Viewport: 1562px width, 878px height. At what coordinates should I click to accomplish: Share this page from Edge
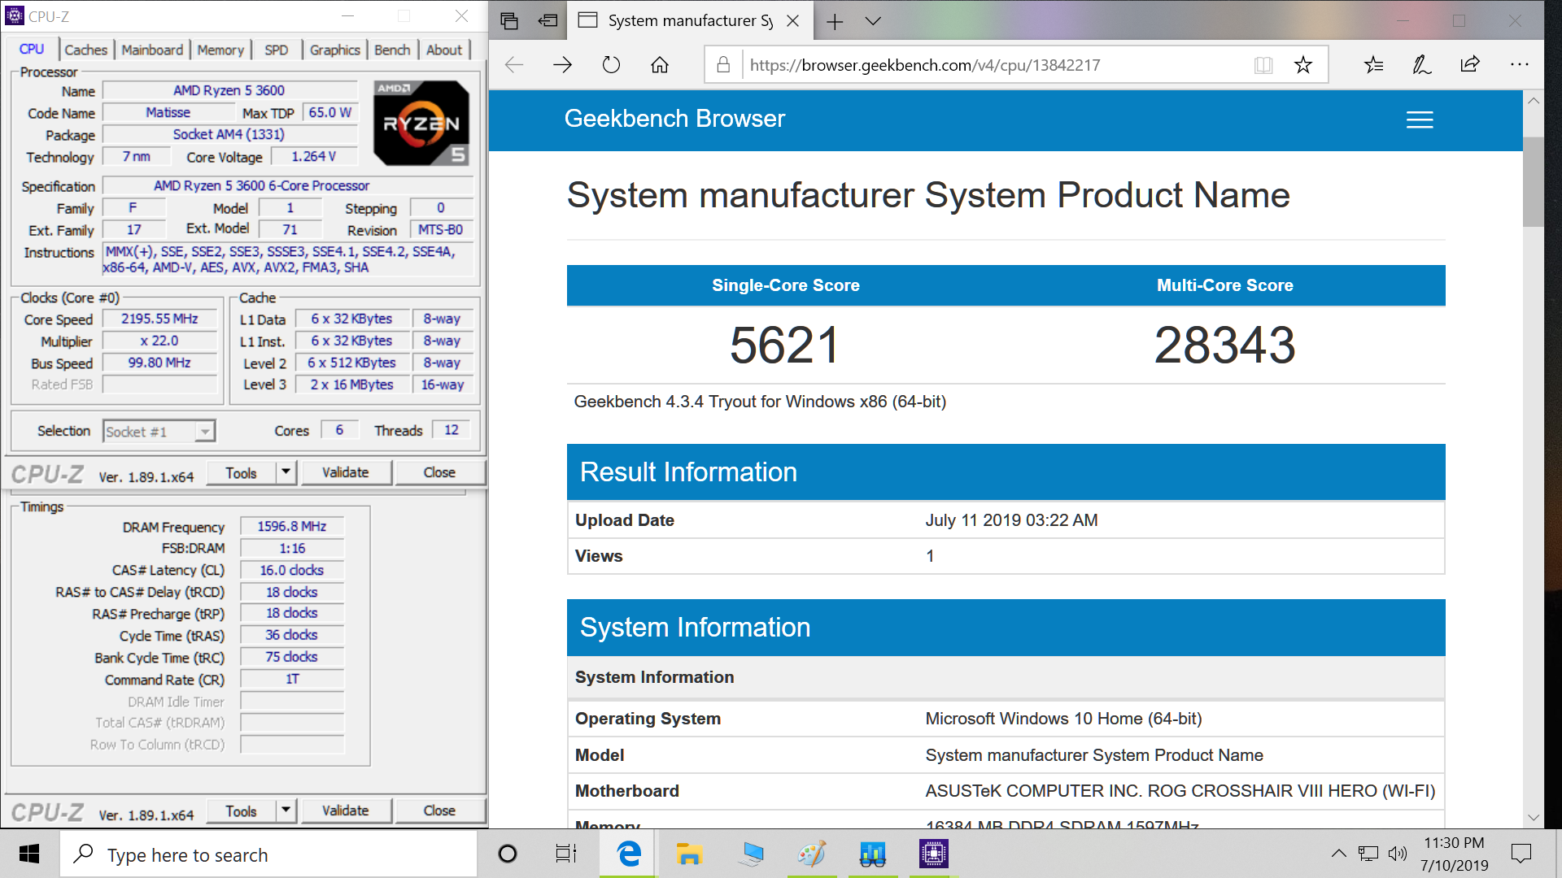coord(1470,65)
